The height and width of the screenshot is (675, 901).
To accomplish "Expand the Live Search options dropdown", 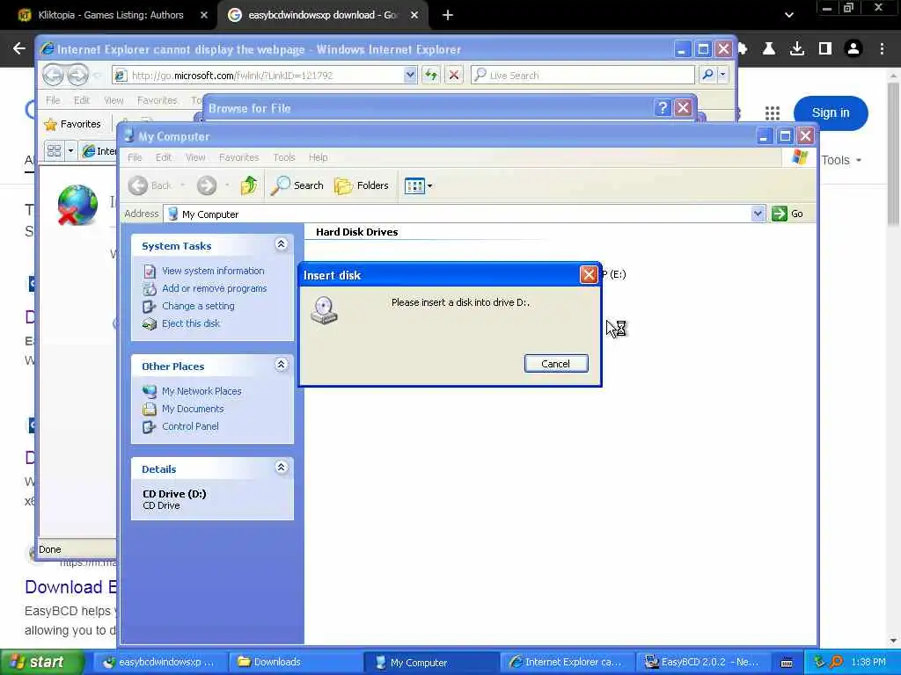I will [x=723, y=75].
